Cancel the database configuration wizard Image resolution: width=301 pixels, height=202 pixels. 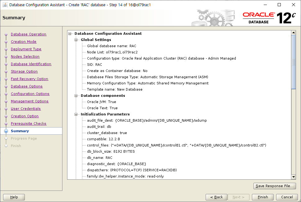287,197
